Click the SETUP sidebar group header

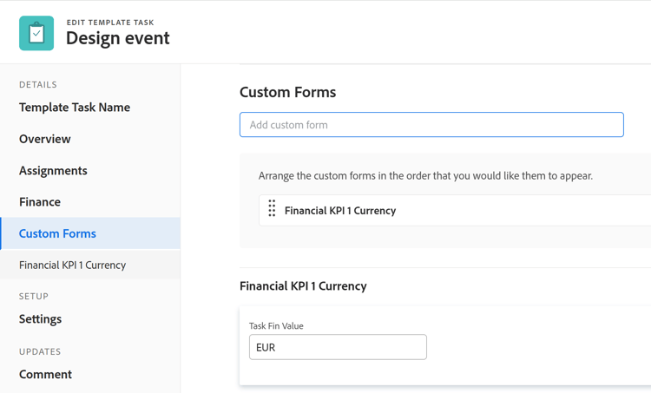[x=34, y=297]
